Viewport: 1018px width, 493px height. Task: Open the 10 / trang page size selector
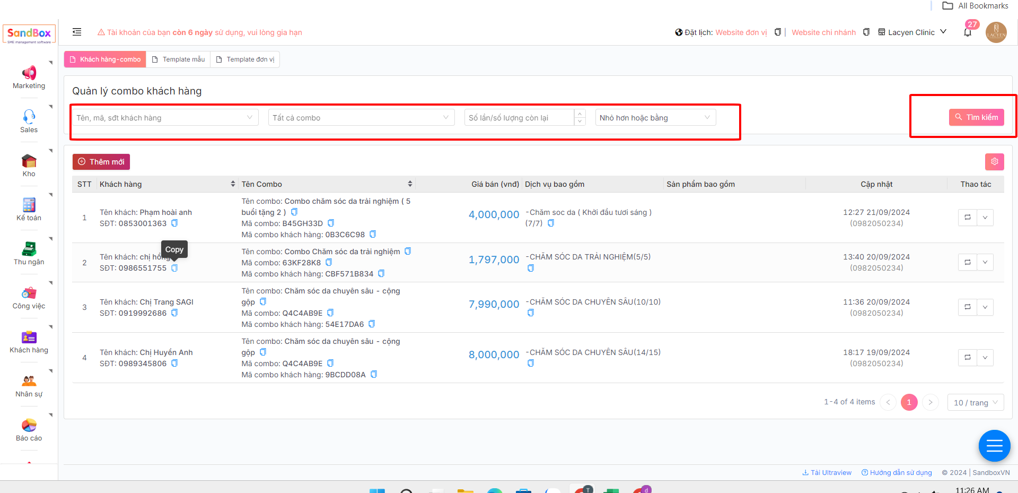[975, 403]
